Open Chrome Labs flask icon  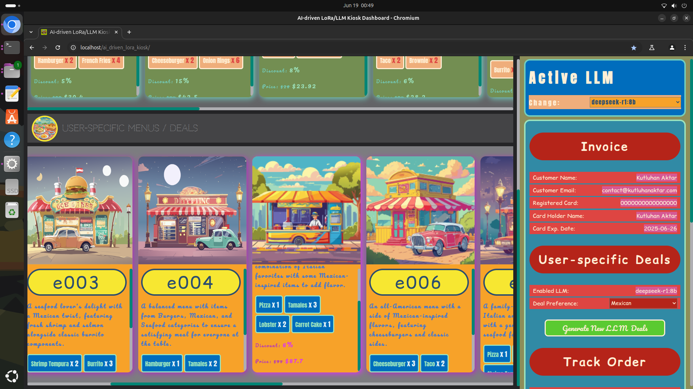pyautogui.click(x=652, y=48)
